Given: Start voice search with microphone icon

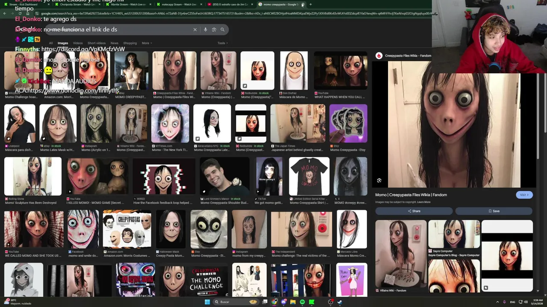Looking at the screenshot, I should 206,29.
